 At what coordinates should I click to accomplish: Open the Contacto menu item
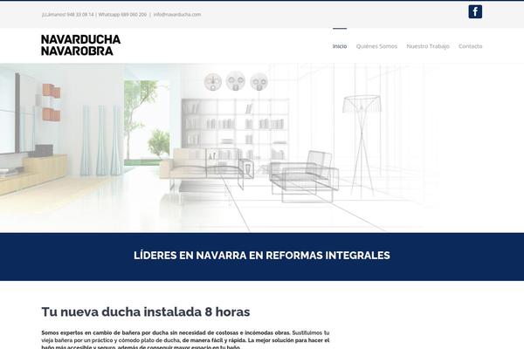click(470, 46)
